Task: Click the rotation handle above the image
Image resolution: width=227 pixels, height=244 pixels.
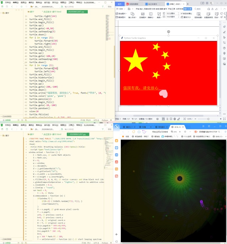Action: pyautogui.click(x=168, y=32)
